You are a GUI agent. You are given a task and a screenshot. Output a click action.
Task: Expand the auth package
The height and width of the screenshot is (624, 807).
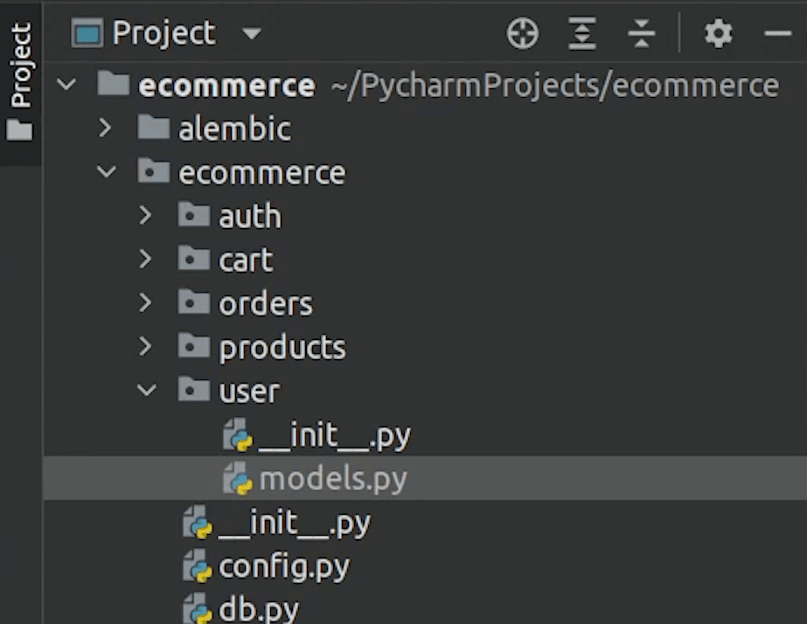point(146,216)
